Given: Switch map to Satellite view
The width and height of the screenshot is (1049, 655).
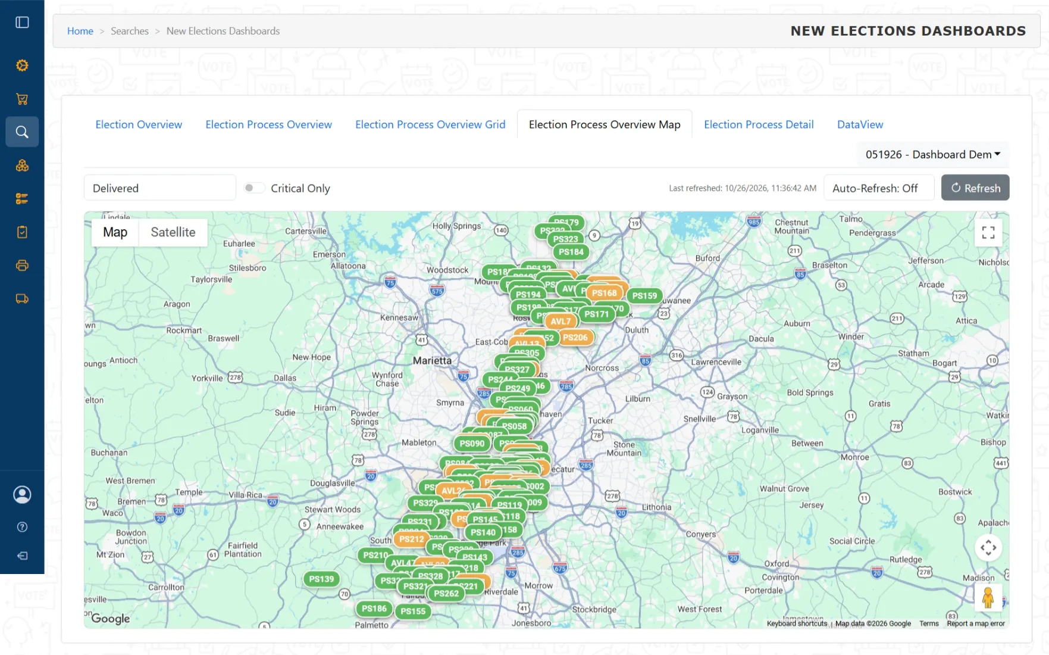Looking at the screenshot, I should 173,232.
